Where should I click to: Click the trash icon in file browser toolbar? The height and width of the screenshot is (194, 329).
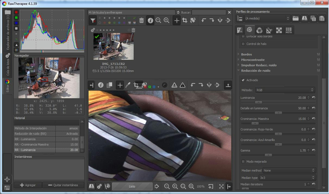(142, 21)
